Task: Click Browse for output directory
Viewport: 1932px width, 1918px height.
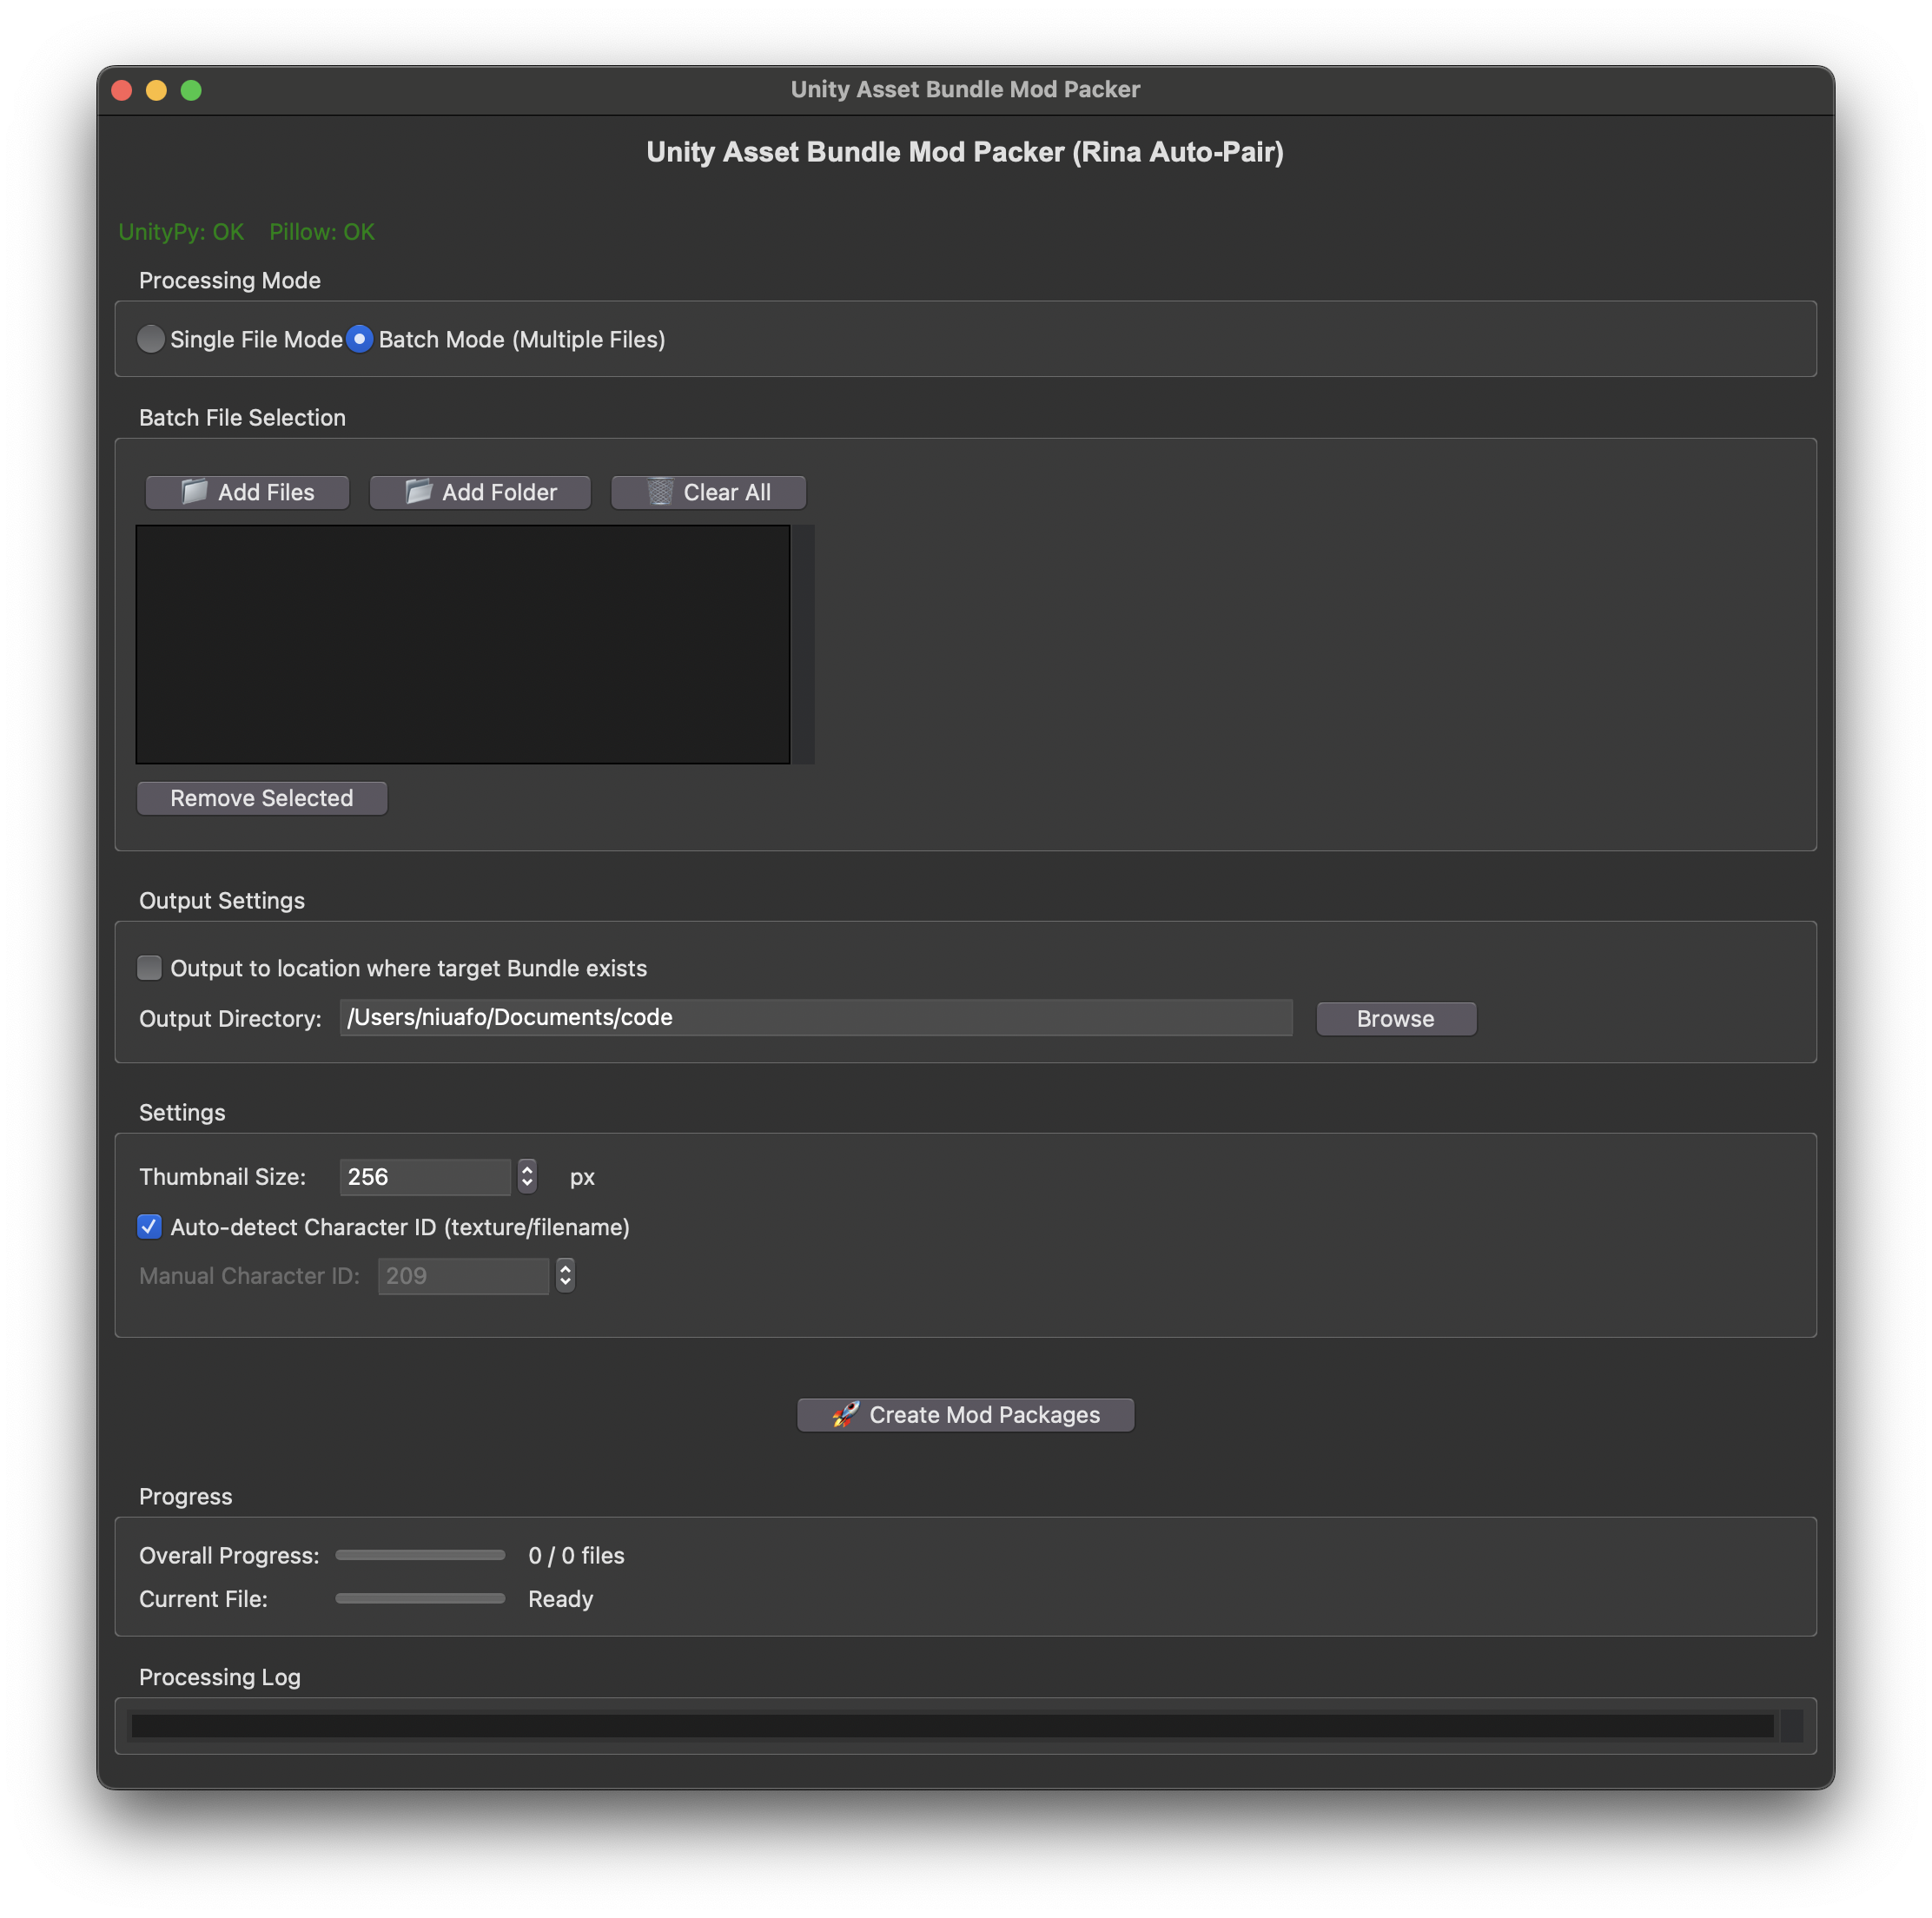Action: (1395, 1018)
